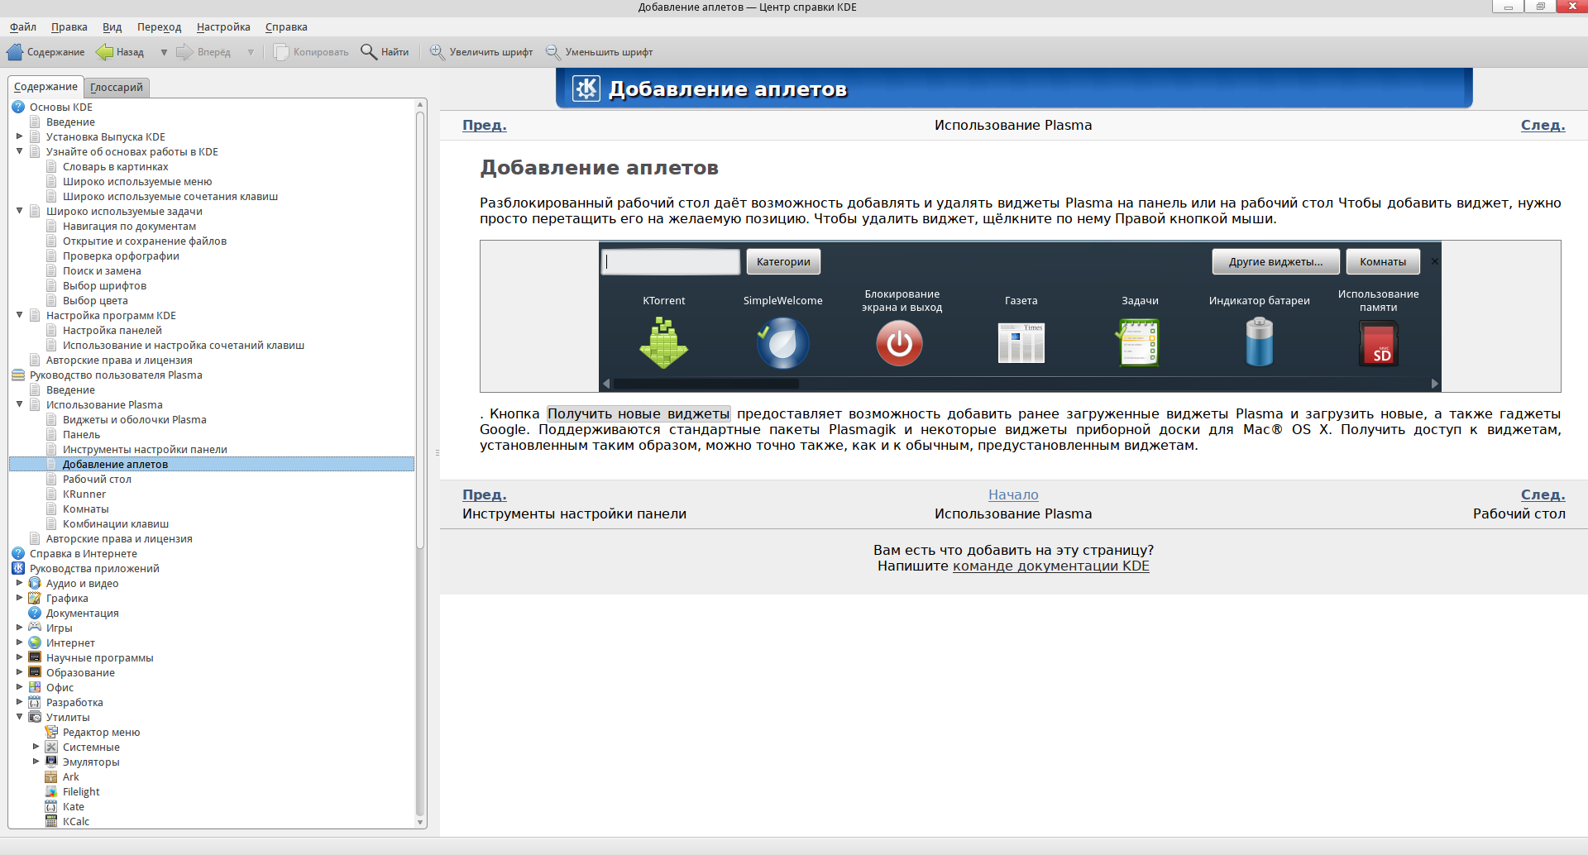
Task: Open the Файл menu
Action: tap(23, 27)
